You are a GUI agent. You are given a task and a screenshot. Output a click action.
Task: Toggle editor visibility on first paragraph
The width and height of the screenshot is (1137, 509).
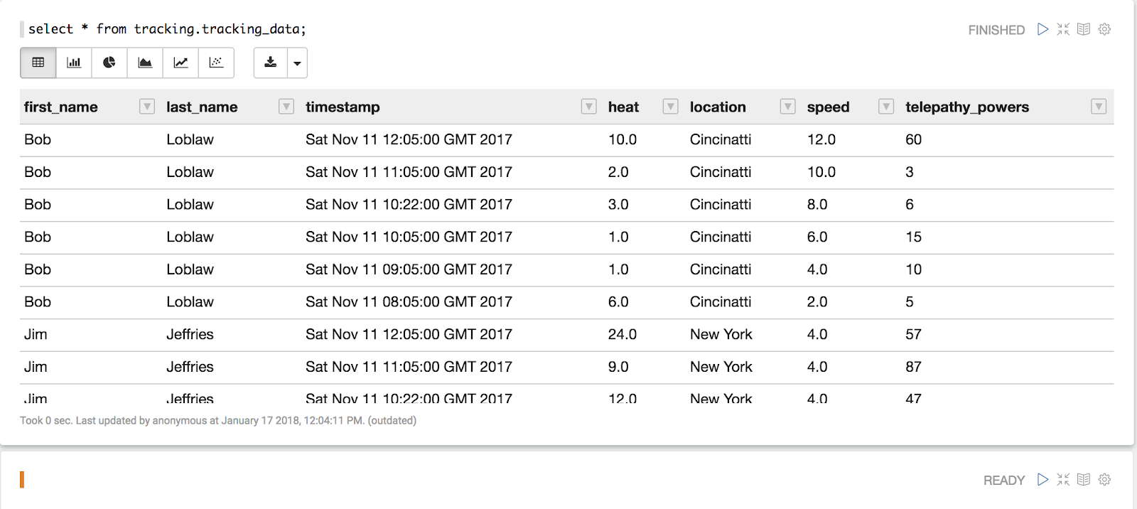pos(1063,29)
